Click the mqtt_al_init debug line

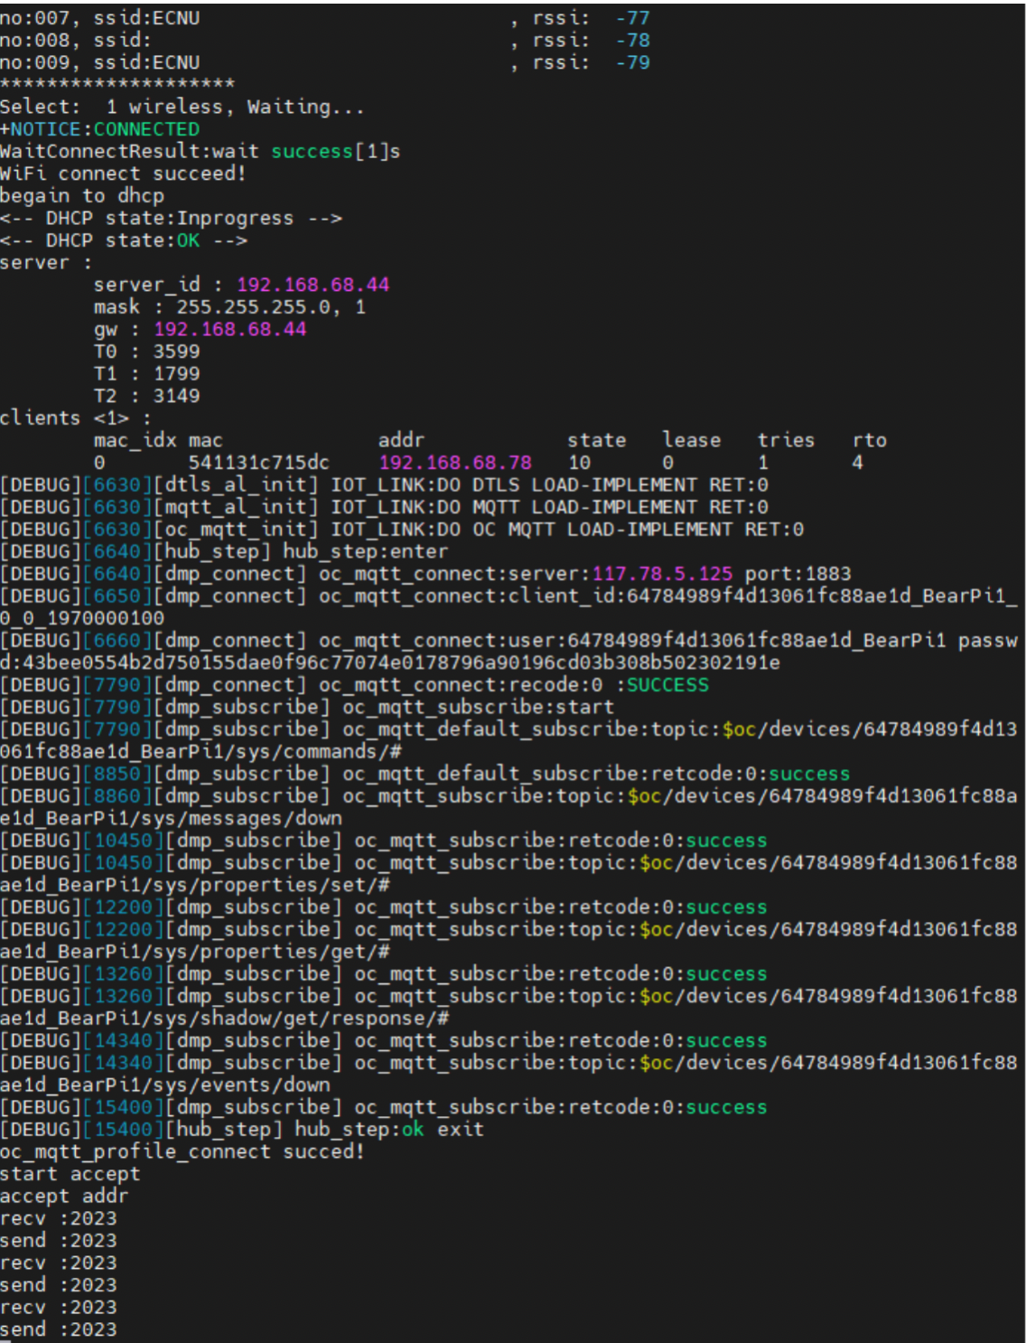(x=384, y=507)
